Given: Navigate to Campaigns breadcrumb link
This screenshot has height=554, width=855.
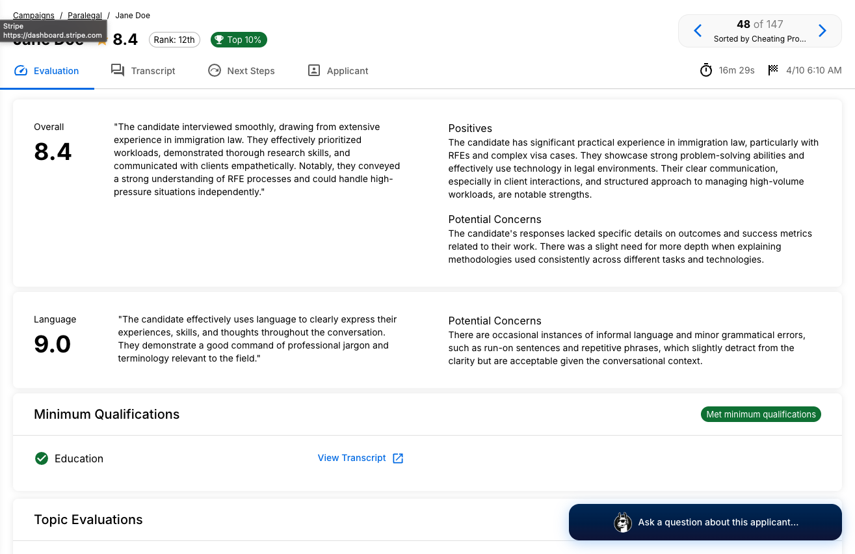Looking at the screenshot, I should click(x=34, y=16).
